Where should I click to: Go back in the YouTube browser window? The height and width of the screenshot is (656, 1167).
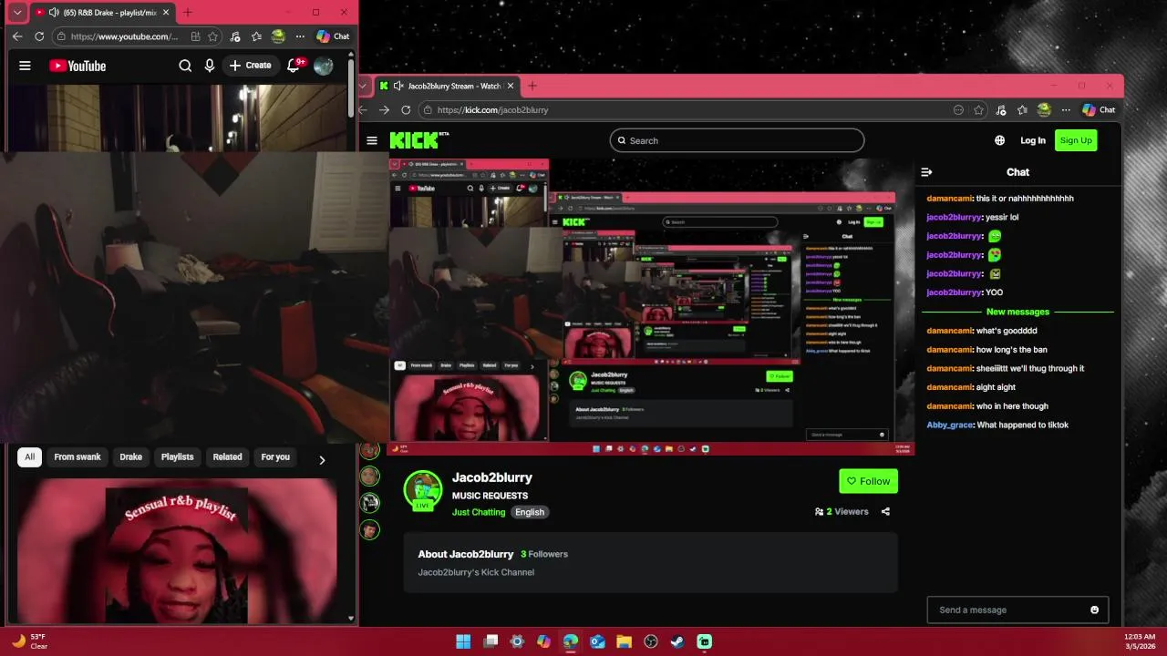(17, 36)
